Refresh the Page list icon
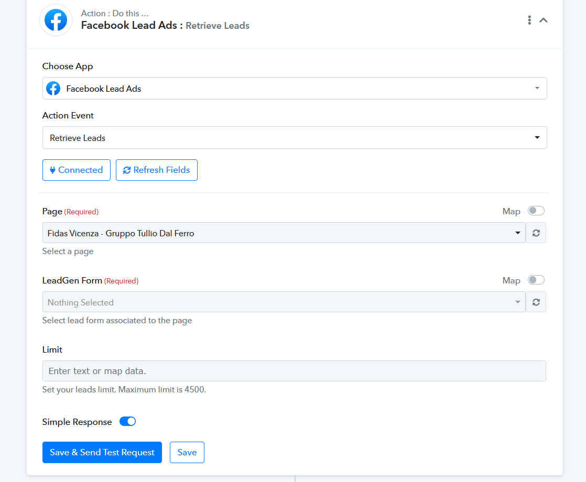Viewport: 586px width, 482px height. tap(536, 233)
